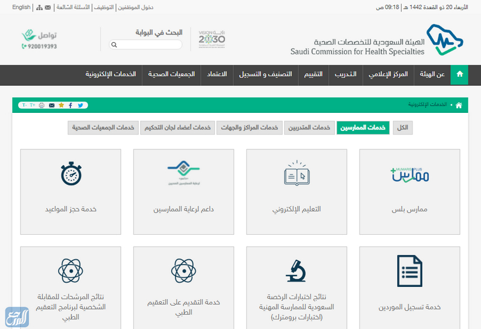Select the الكل filter tab
This screenshot has height=329, width=481.
402,128
